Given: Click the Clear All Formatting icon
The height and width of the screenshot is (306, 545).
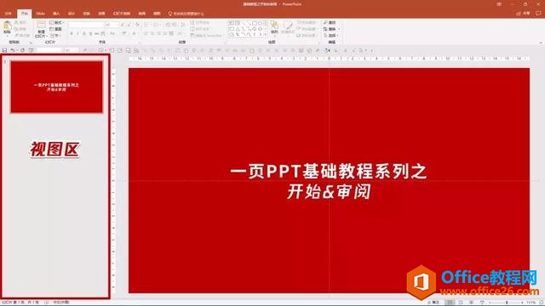Looking at the screenshot, I should (x=138, y=25).
